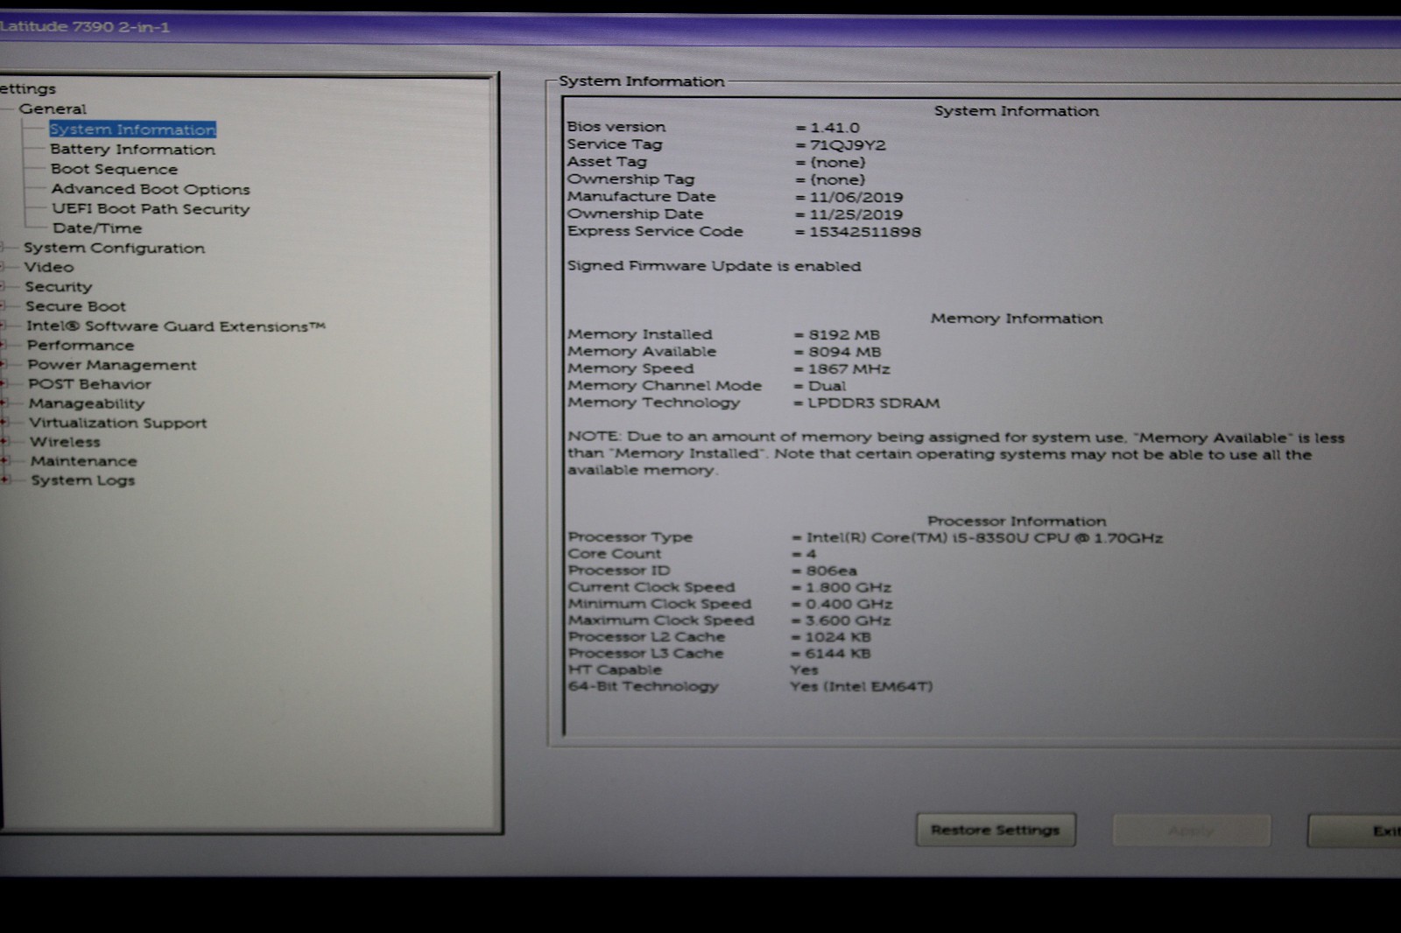Open Boot Sequence settings
Image resolution: width=1401 pixels, height=933 pixels.
[114, 169]
